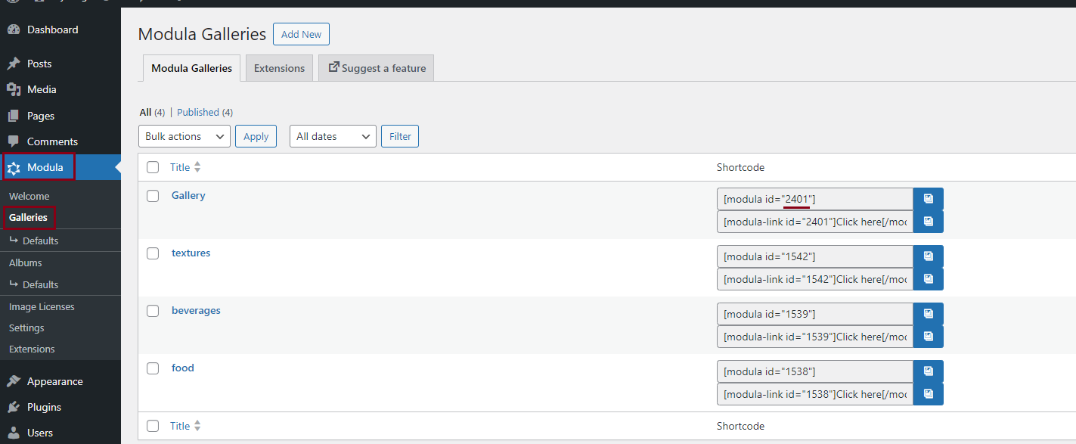
Task: Click the Plugins icon in sidebar
Action: click(14, 407)
